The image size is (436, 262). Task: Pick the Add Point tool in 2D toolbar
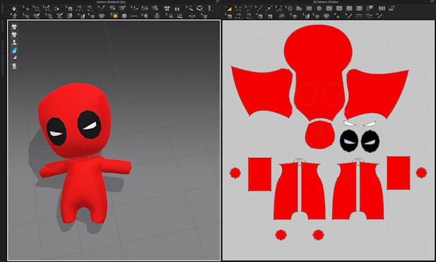coord(268,8)
